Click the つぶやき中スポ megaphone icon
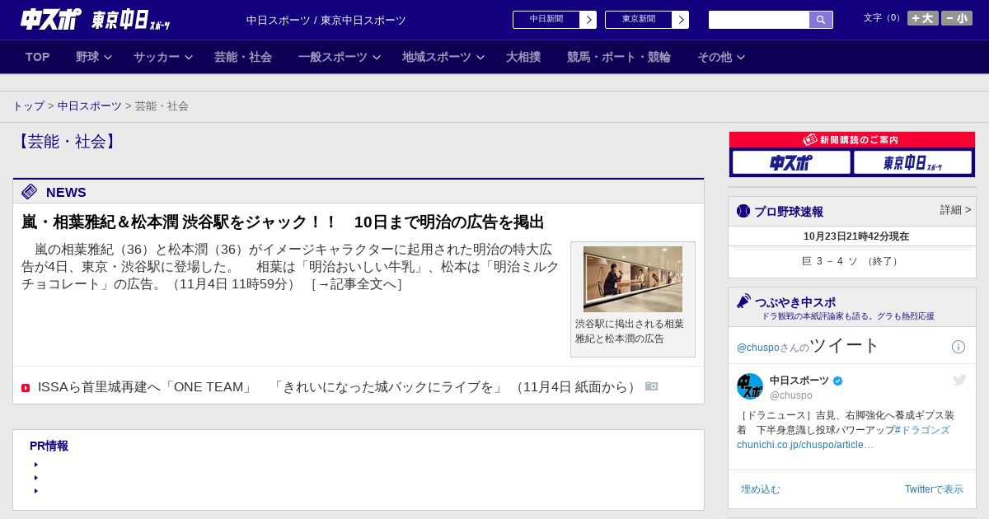 (743, 301)
